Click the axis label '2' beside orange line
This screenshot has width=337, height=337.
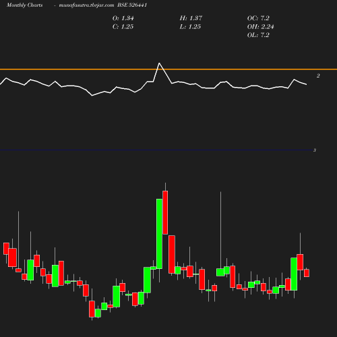point(318,75)
